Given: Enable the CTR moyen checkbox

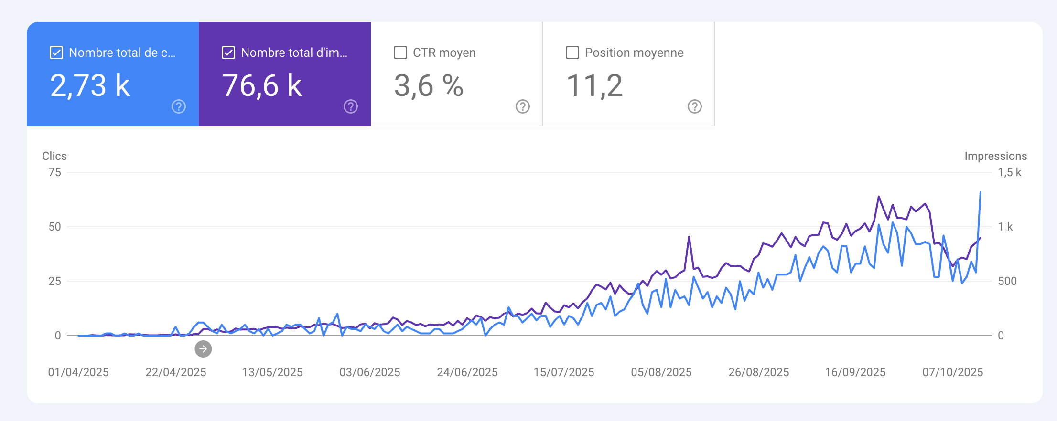Looking at the screenshot, I should pos(400,53).
